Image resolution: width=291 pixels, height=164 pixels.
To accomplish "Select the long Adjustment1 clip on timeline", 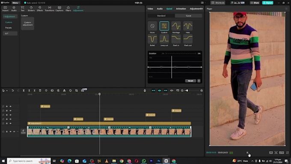I will point(109,123).
